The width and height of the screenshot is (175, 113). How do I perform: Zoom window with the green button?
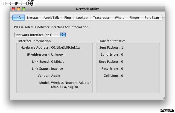click(x=24, y=9)
